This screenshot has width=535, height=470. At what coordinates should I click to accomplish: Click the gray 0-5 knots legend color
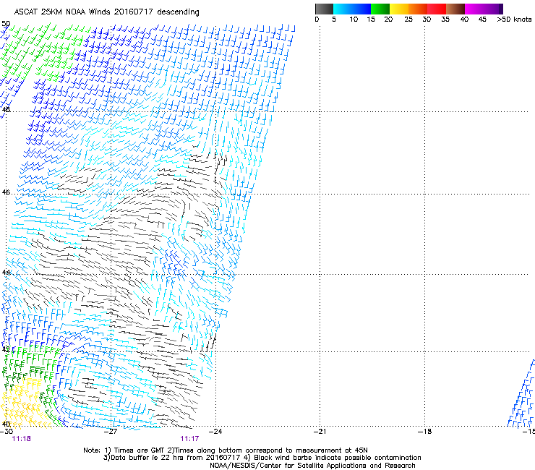[324, 9]
